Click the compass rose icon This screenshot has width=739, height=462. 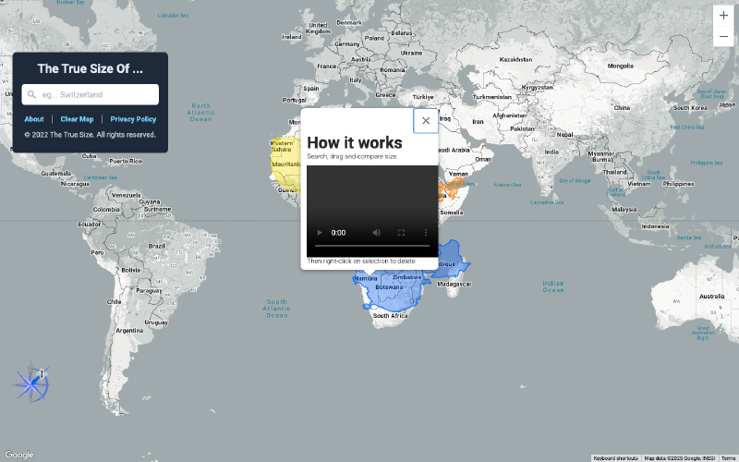(33, 383)
